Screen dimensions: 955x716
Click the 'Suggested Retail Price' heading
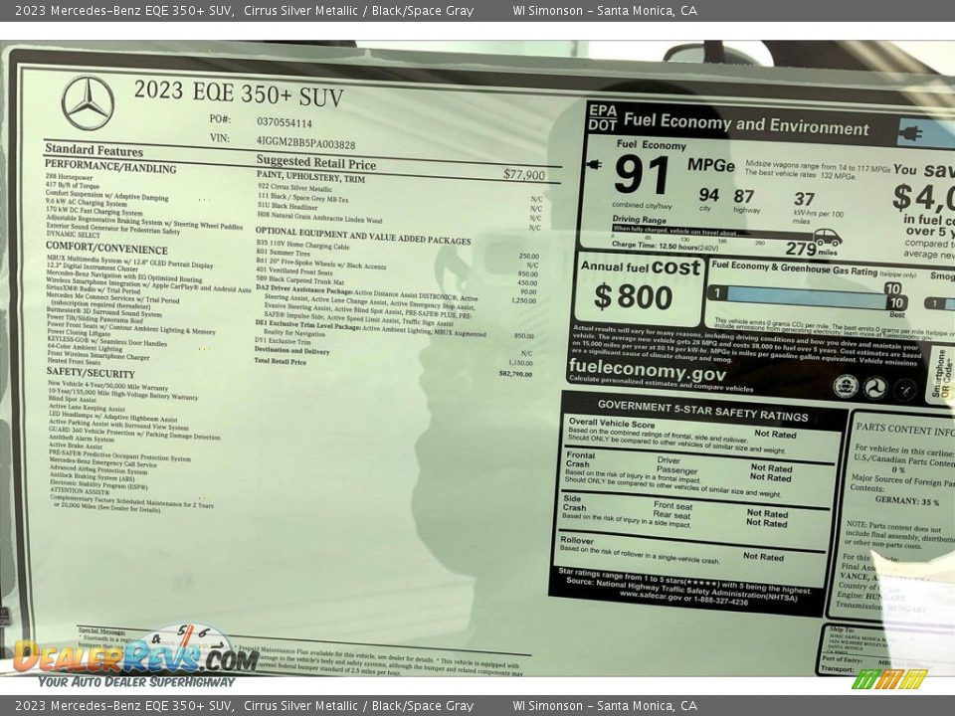pyautogui.click(x=316, y=162)
